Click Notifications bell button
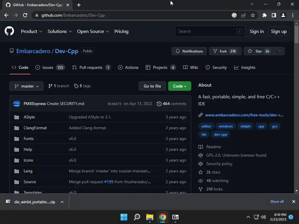 [x=189, y=51]
